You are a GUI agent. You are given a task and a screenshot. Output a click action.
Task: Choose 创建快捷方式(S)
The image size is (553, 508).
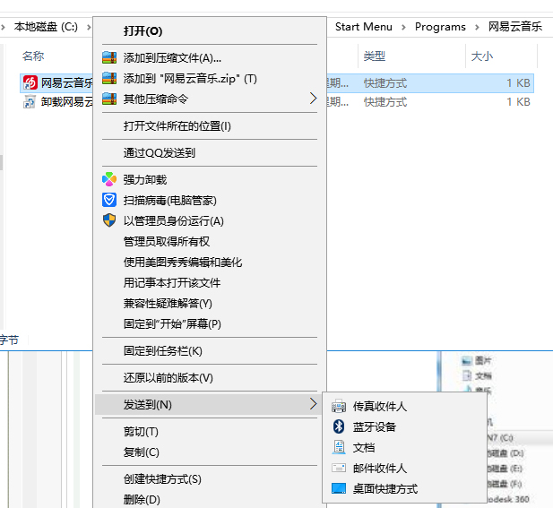[x=210, y=479]
